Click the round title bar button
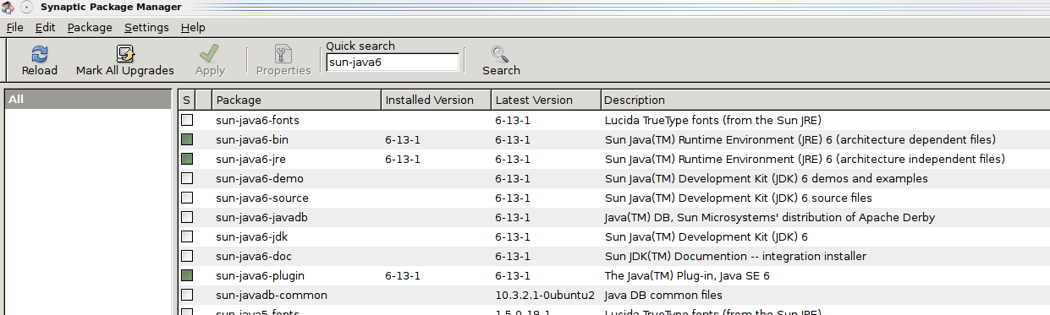 pos(26,7)
